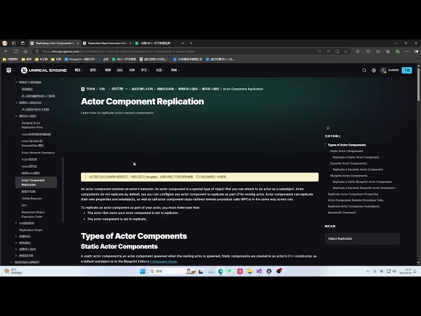Close the Replicating Actor Components tab
This screenshot has width=421, height=316.
click(78, 43)
